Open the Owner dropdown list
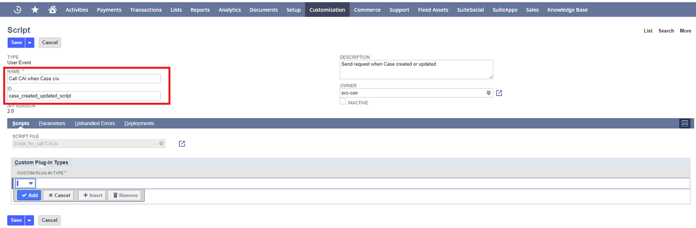The width and height of the screenshot is (696, 228). [x=488, y=93]
